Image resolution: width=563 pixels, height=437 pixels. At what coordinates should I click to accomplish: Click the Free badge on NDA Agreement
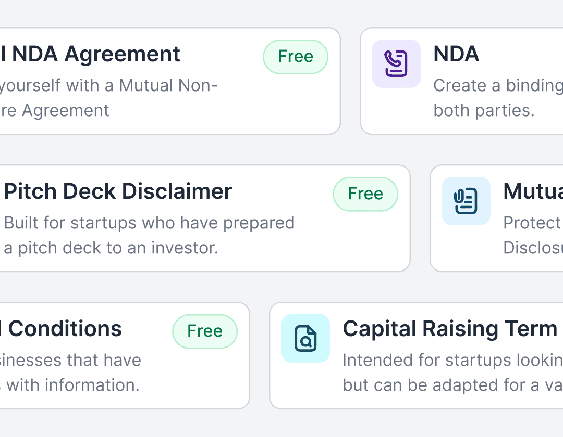click(296, 56)
